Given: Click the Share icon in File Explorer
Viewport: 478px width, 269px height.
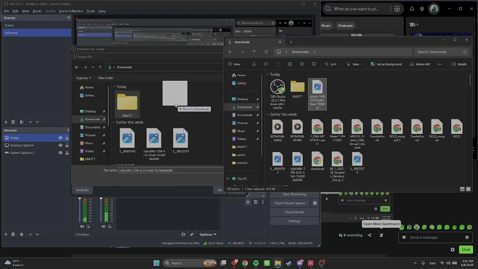Looking at the screenshot, I should click(302, 64).
